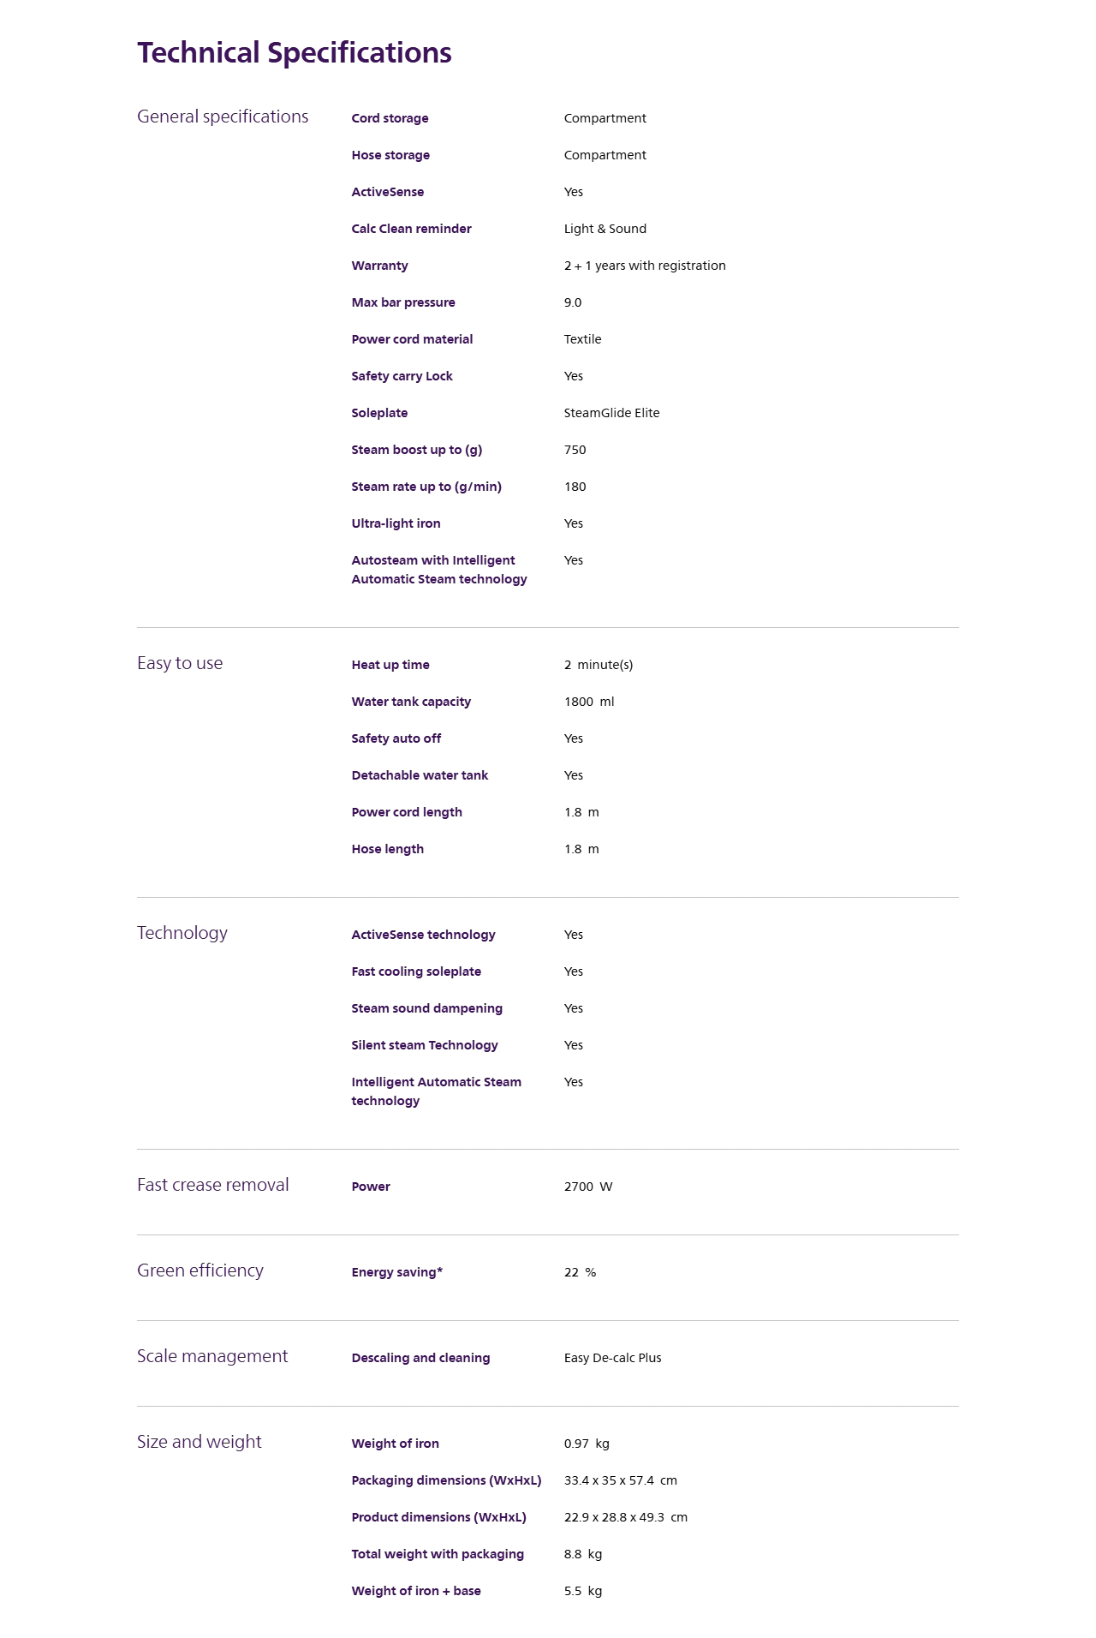Click the warranty value with registration text

click(x=644, y=266)
